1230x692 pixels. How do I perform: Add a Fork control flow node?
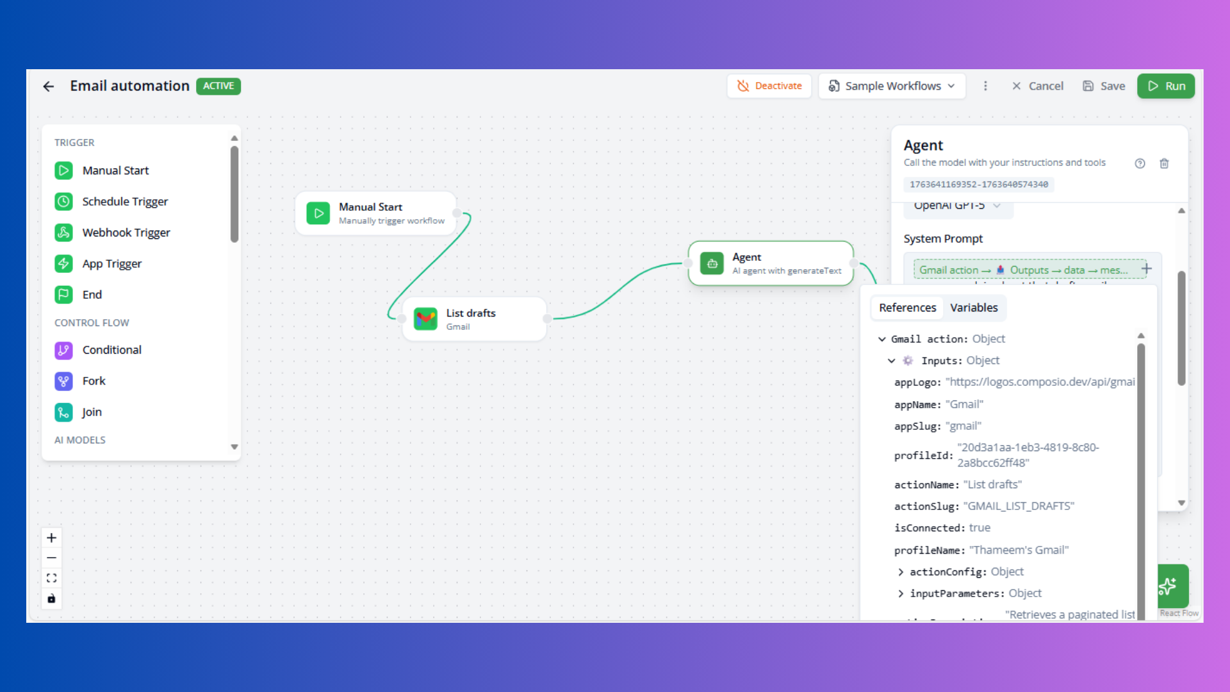pyautogui.click(x=94, y=381)
